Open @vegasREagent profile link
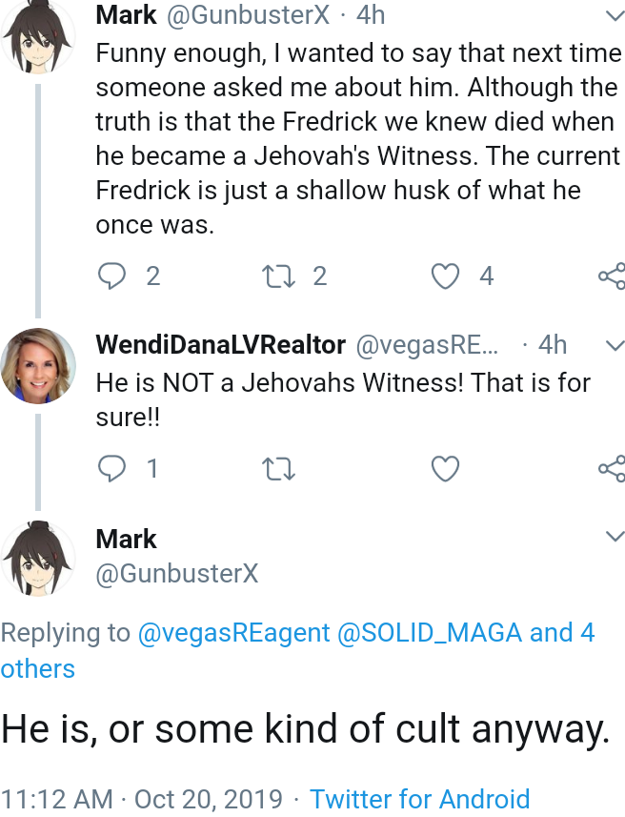Screen dimensions: 625x817 tap(233, 633)
